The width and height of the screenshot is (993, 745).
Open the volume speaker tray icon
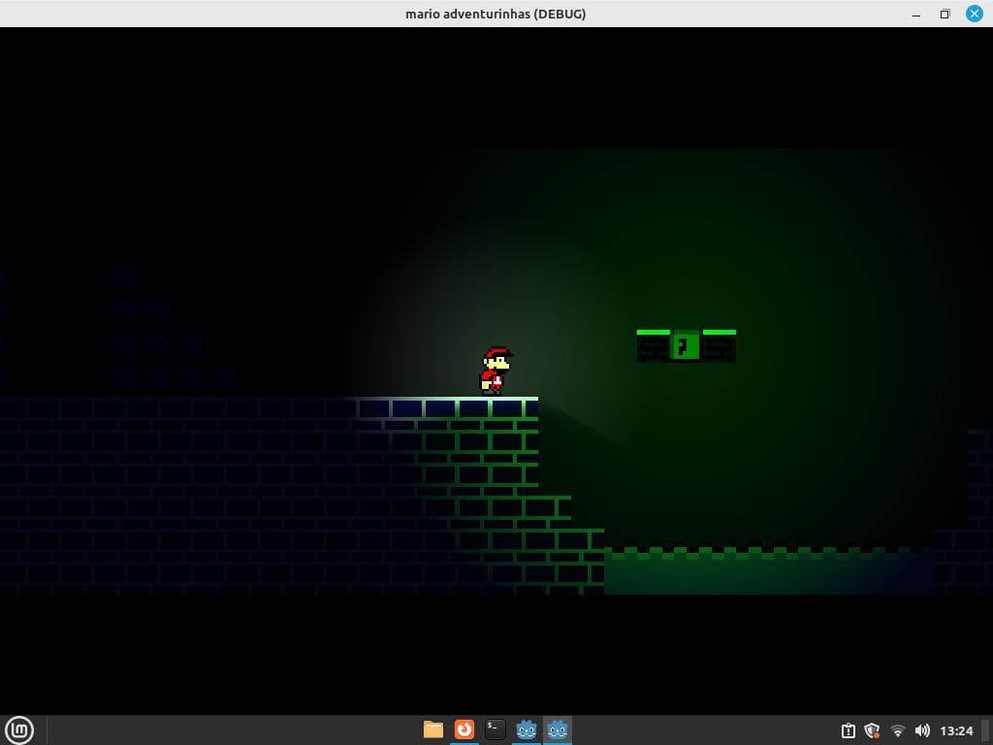click(922, 731)
